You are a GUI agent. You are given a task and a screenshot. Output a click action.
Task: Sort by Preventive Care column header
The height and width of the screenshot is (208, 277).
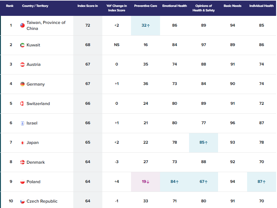coord(145,6)
